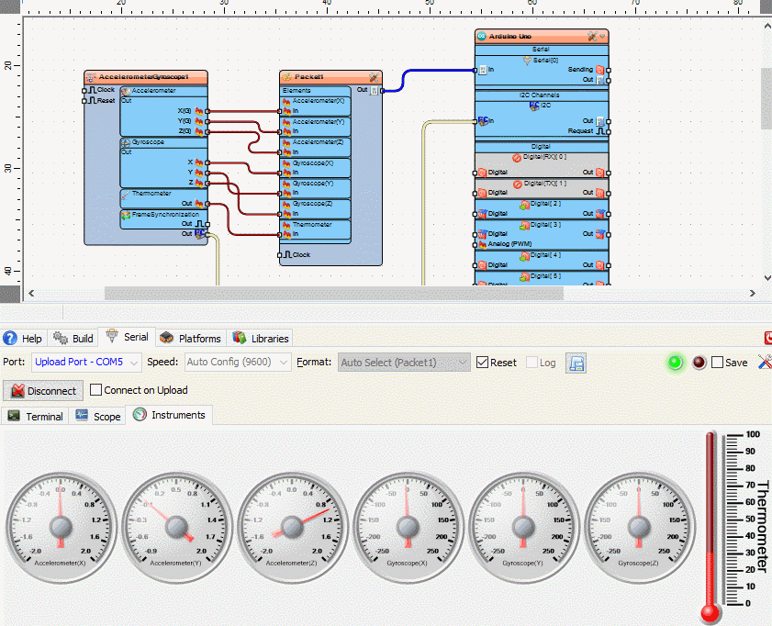Click the green connection LED indicator
The height and width of the screenshot is (626, 772).
pyautogui.click(x=676, y=363)
